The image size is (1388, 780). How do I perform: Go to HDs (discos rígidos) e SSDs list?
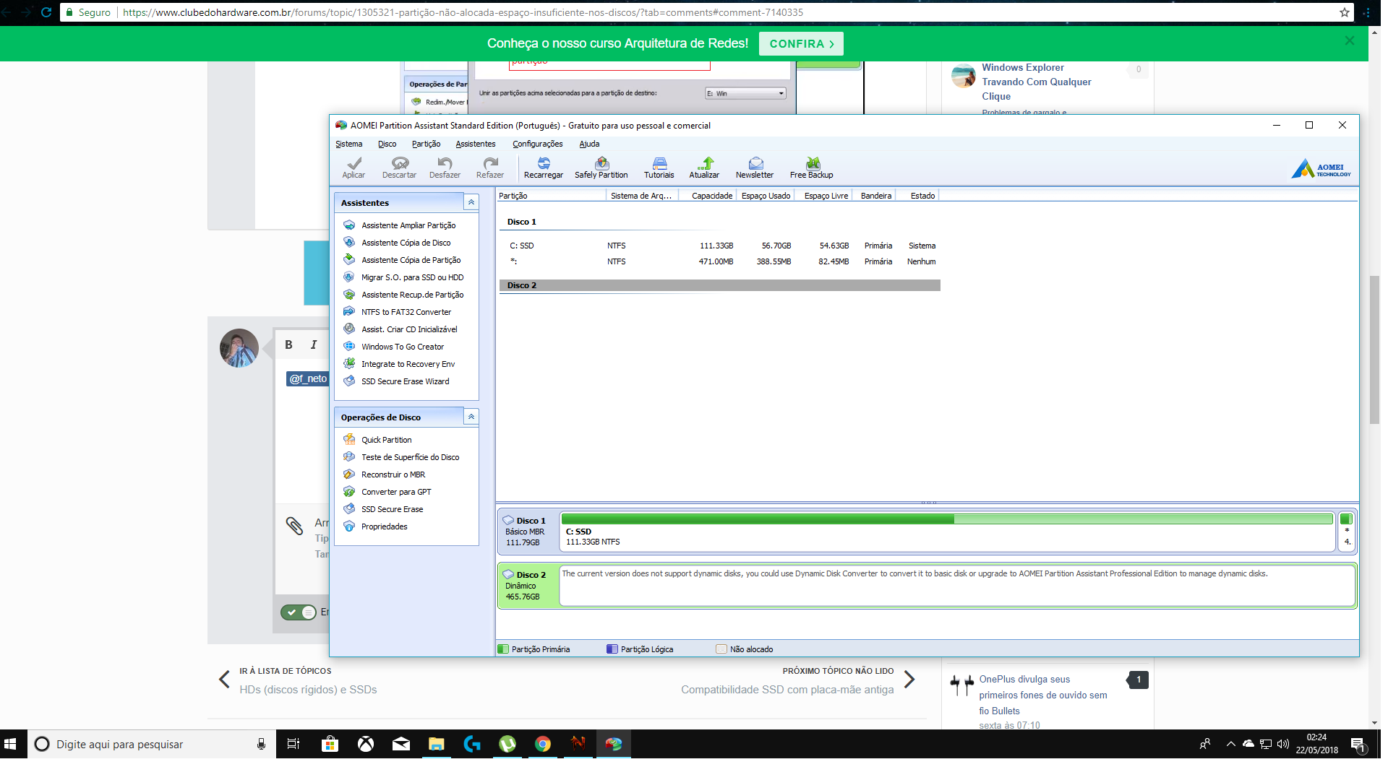coord(308,690)
